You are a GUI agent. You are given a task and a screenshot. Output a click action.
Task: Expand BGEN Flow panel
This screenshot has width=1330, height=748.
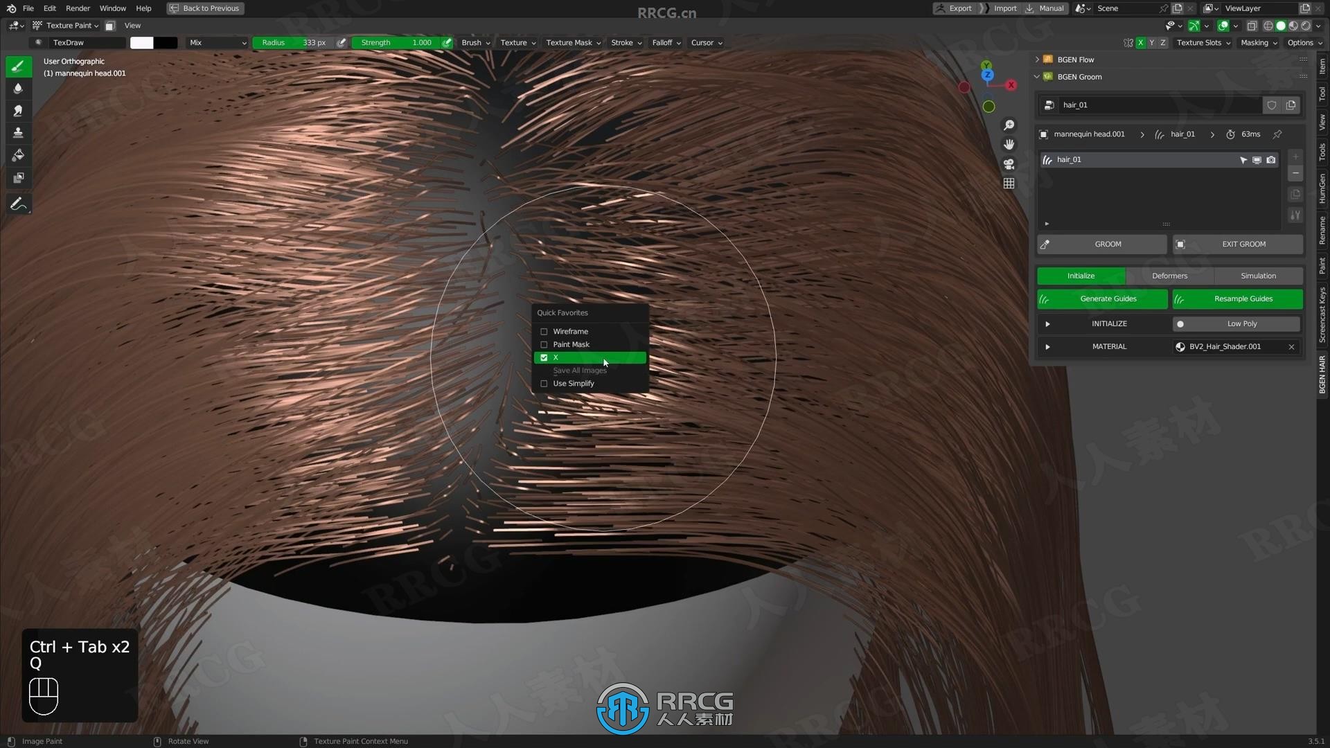pyautogui.click(x=1037, y=60)
